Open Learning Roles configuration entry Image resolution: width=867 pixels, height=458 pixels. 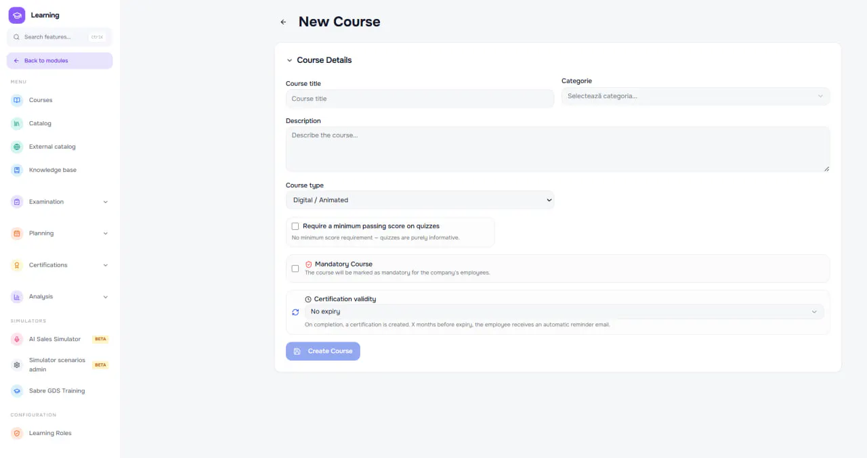coord(60,433)
